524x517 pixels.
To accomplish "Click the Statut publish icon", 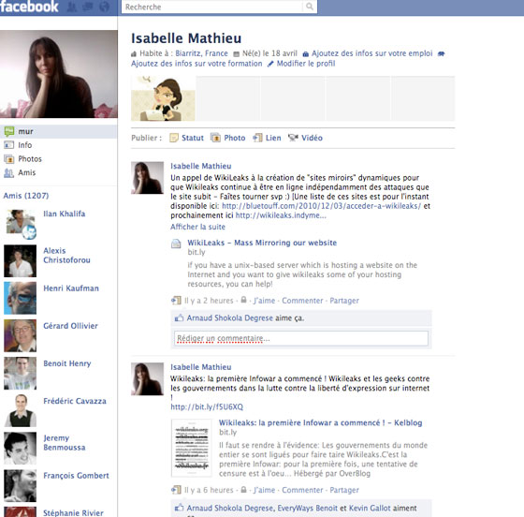I will click(174, 138).
